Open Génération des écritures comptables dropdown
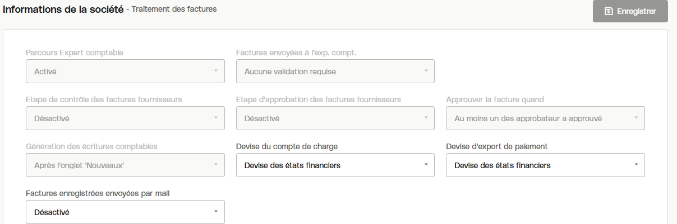The image size is (677, 224). click(x=125, y=165)
